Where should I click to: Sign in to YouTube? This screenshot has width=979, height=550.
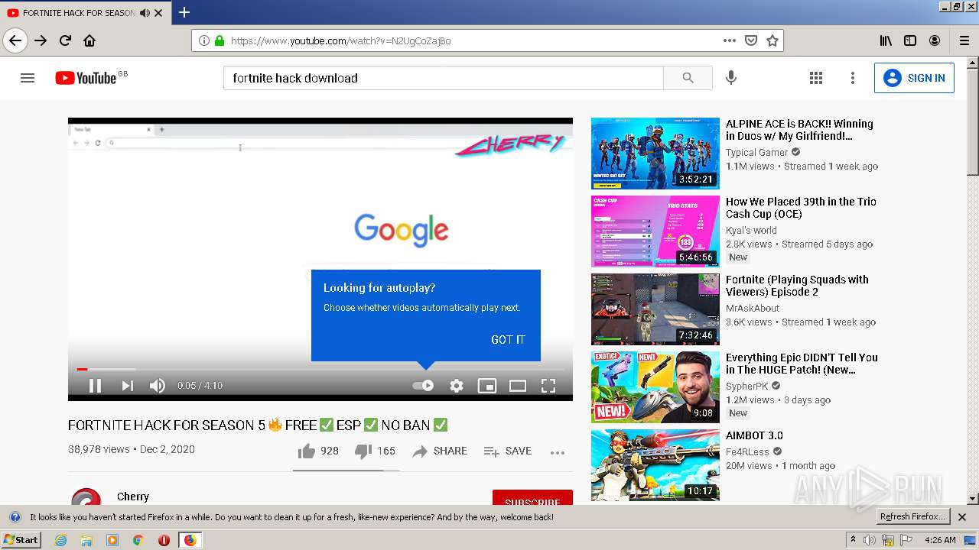click(914, 78)
